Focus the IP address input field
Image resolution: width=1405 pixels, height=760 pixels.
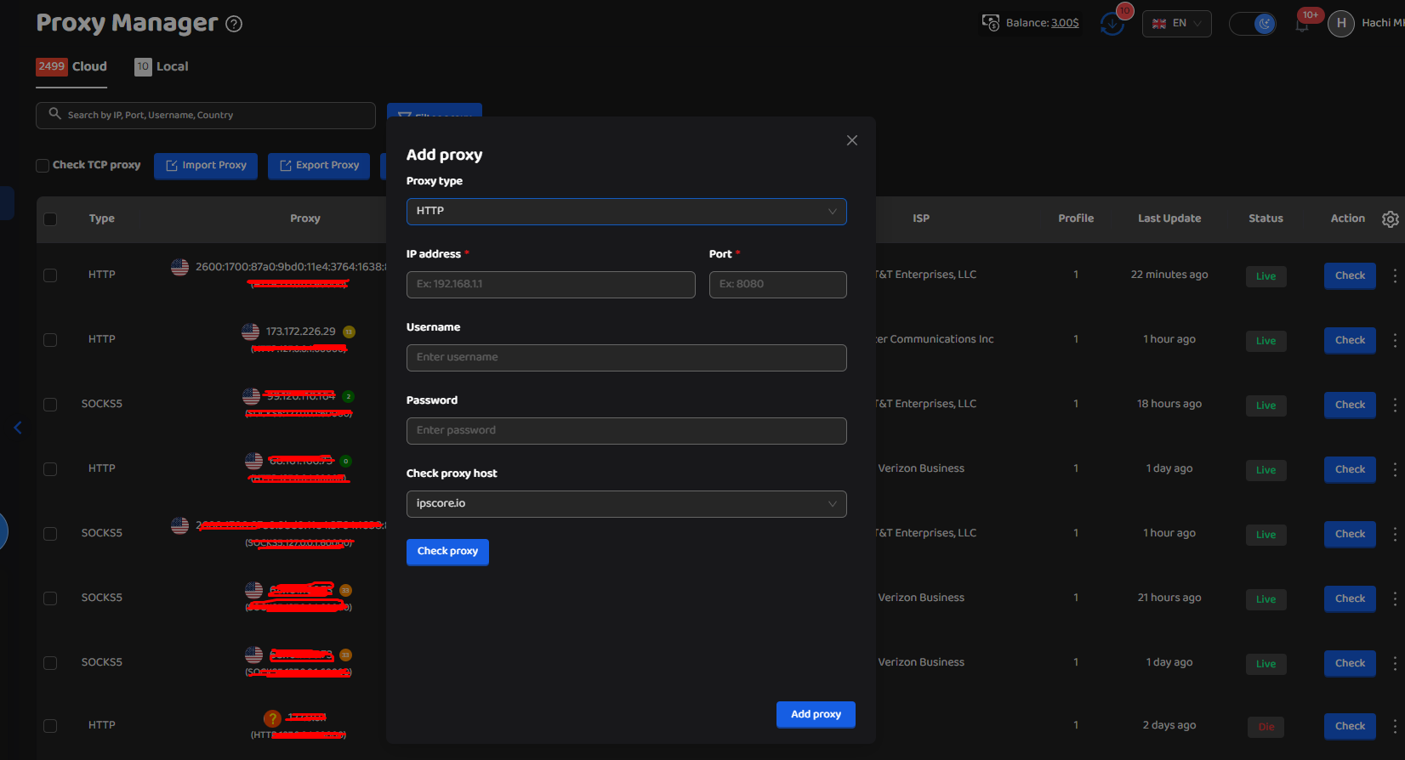pyautogui.click(x=550, y=285)
